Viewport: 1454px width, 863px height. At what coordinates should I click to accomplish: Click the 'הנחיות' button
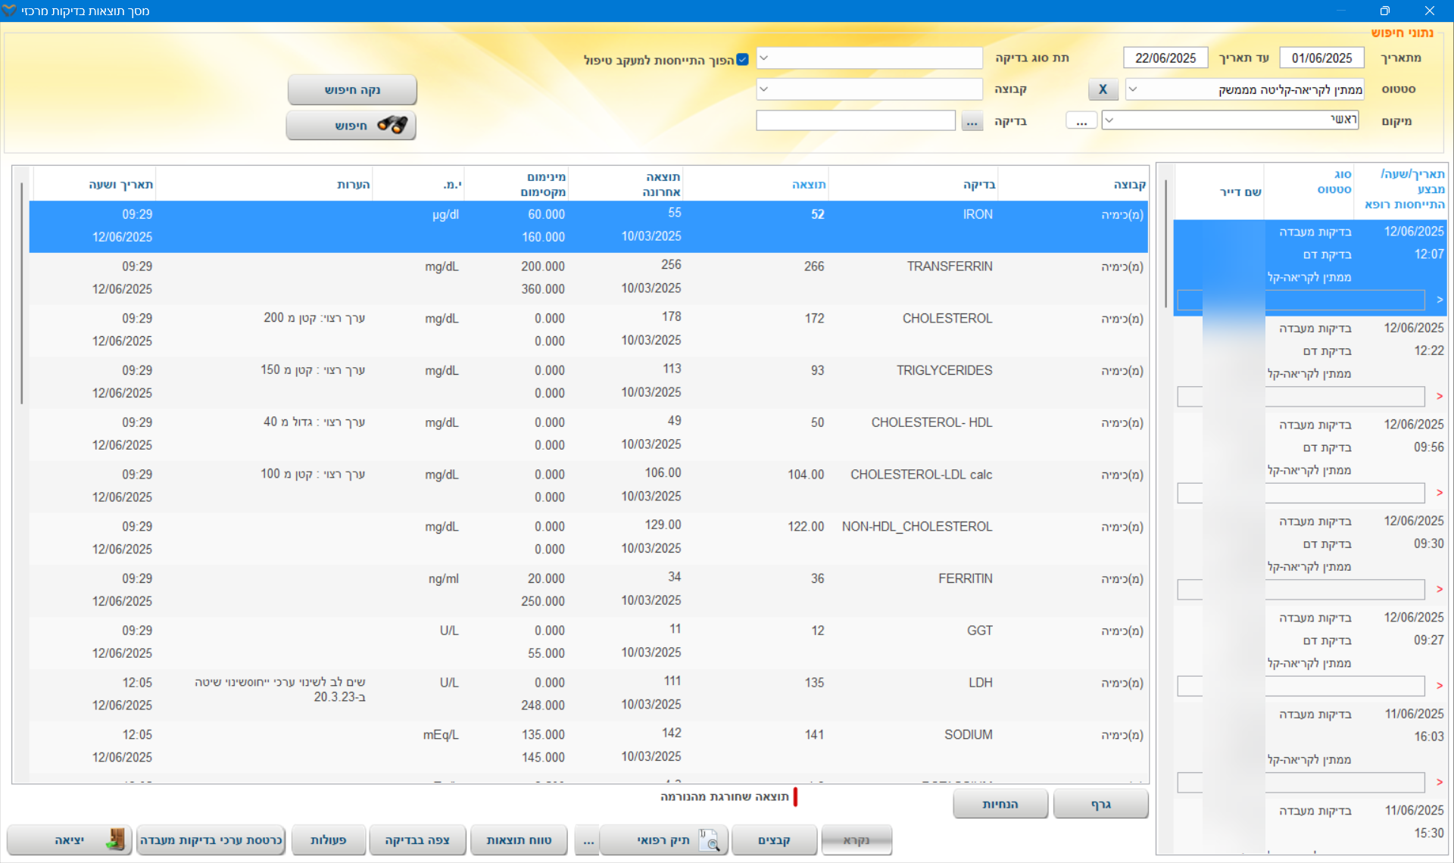coord(1000,804)
